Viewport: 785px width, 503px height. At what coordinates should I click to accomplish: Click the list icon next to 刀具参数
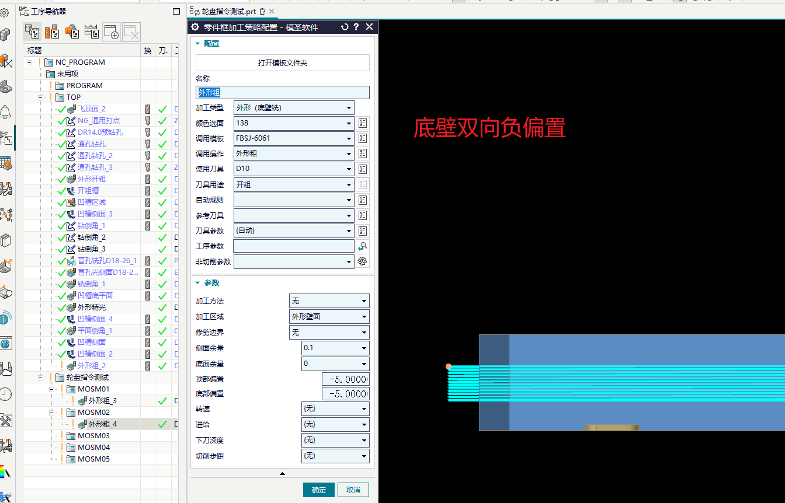pos(363,231)
